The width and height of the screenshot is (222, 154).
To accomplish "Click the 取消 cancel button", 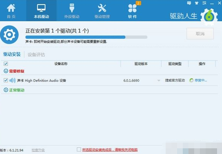I will (200, 33).
